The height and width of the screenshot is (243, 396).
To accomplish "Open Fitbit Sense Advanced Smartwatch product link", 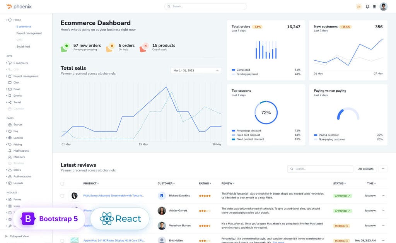I will coord(113,196).
